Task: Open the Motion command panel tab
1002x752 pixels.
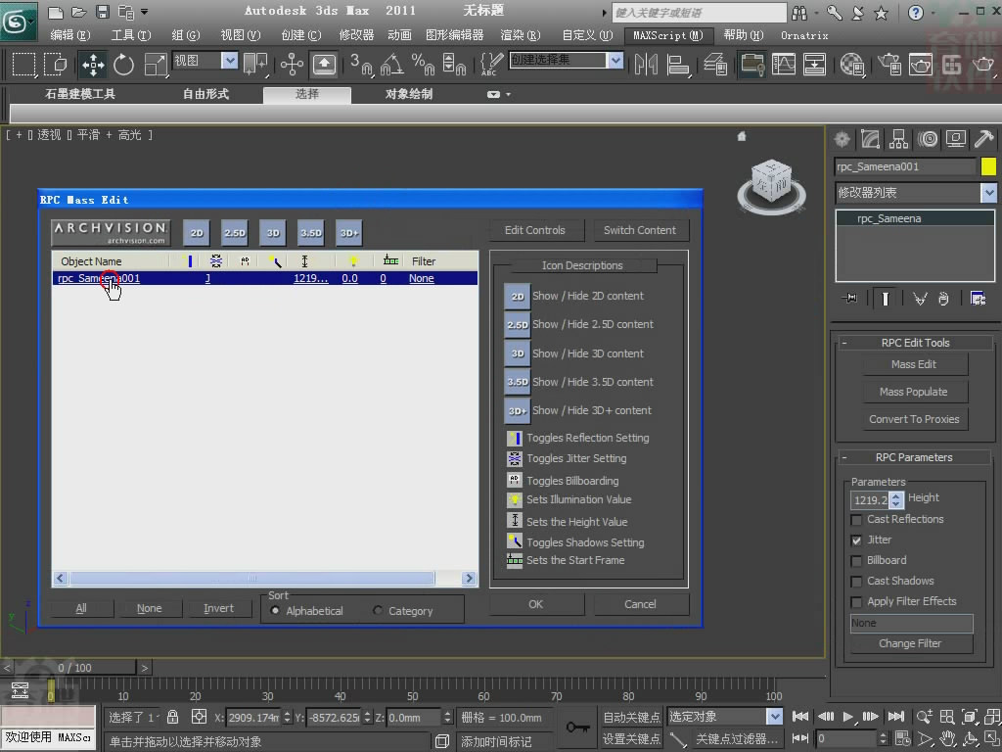Action: coord(928,139)
